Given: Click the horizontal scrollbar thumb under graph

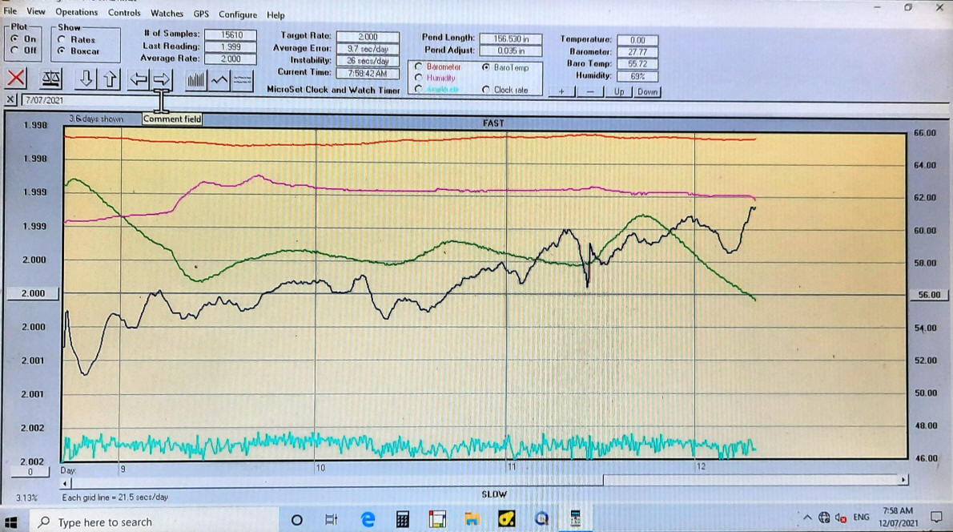Looking at the screenshot, I should pyautogui.click(x=754, y=480).
